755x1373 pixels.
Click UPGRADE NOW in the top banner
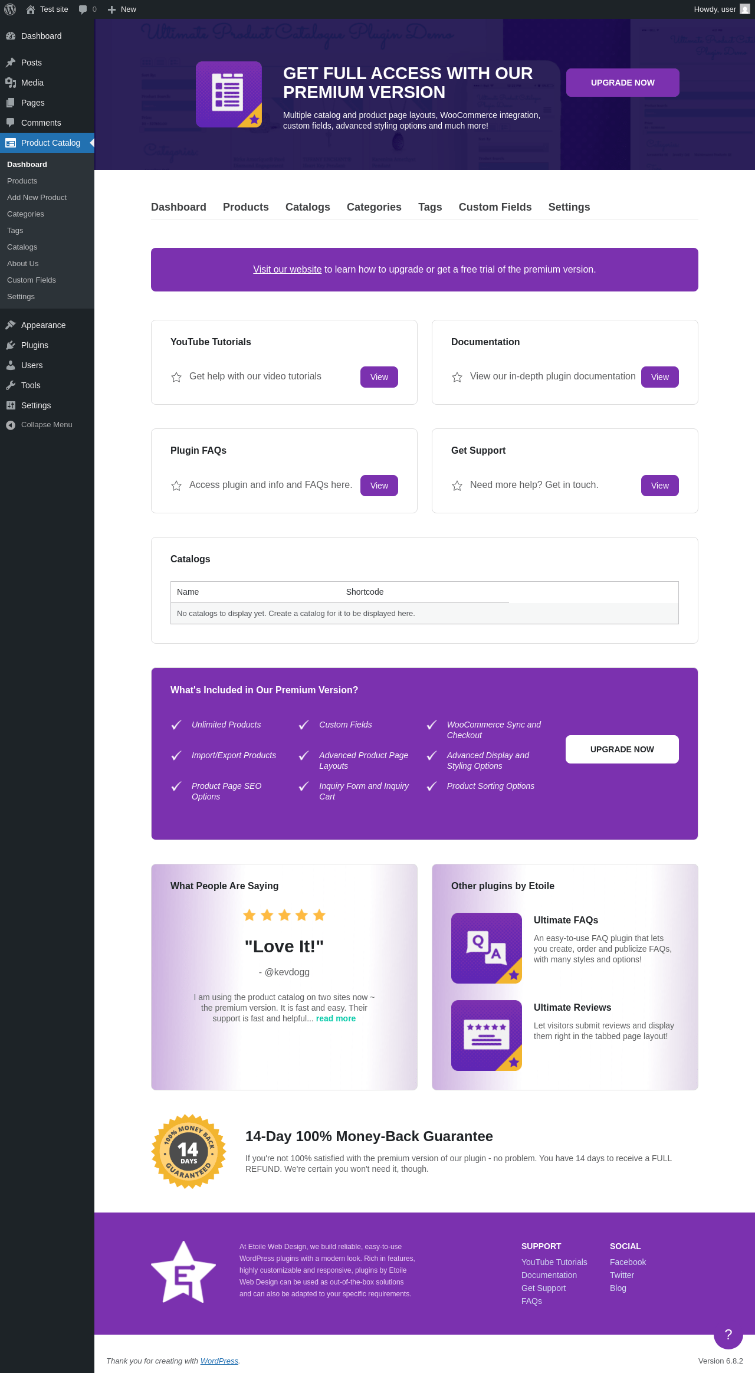(623, 83)
